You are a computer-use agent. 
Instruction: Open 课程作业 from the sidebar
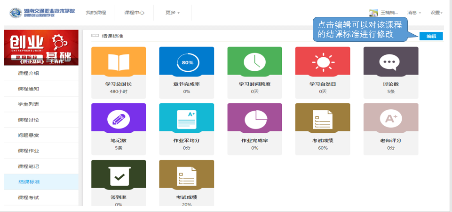(x=28, y=151)
